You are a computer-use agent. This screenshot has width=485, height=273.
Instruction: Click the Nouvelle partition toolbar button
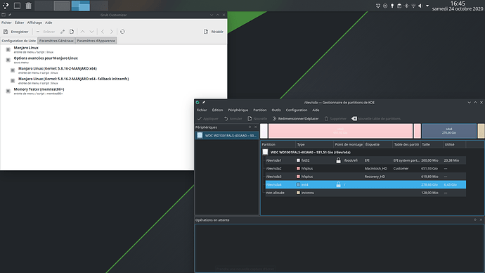click(x=257, y=118)
